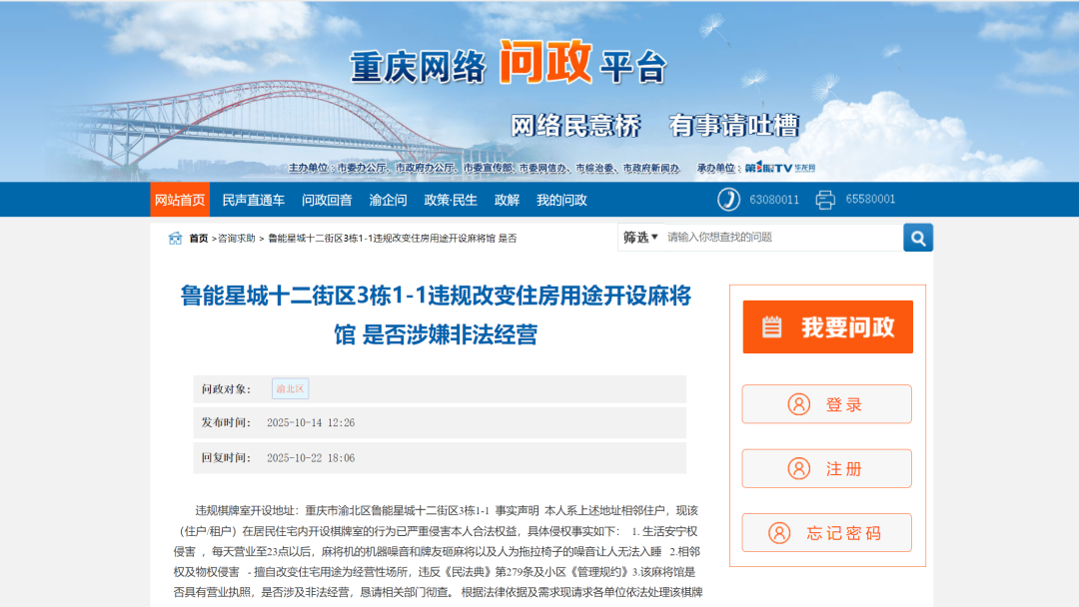This screenshot has width=1079, height=607.
Task: Open the 筛选 filter dropdown
Action: click(638, 237)
